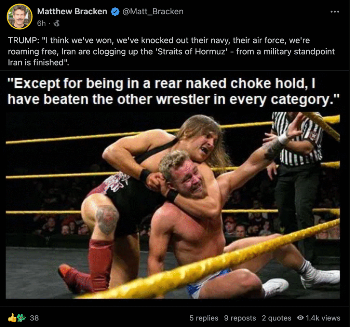
Task: Click the green frog reaction emoji
Action: tap(21, 318)
